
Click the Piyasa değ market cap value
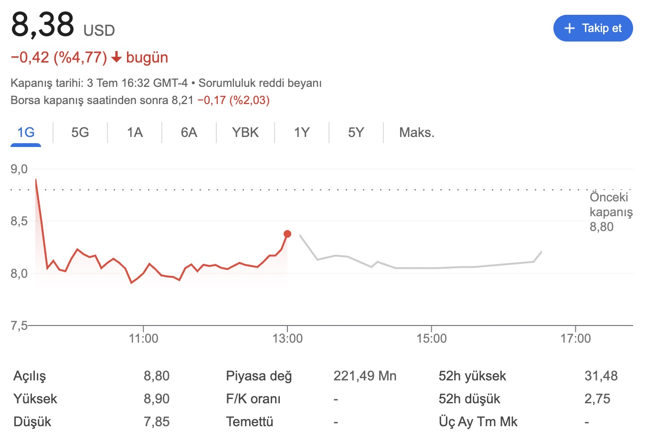pyautogui.click(x=365, y=376)
